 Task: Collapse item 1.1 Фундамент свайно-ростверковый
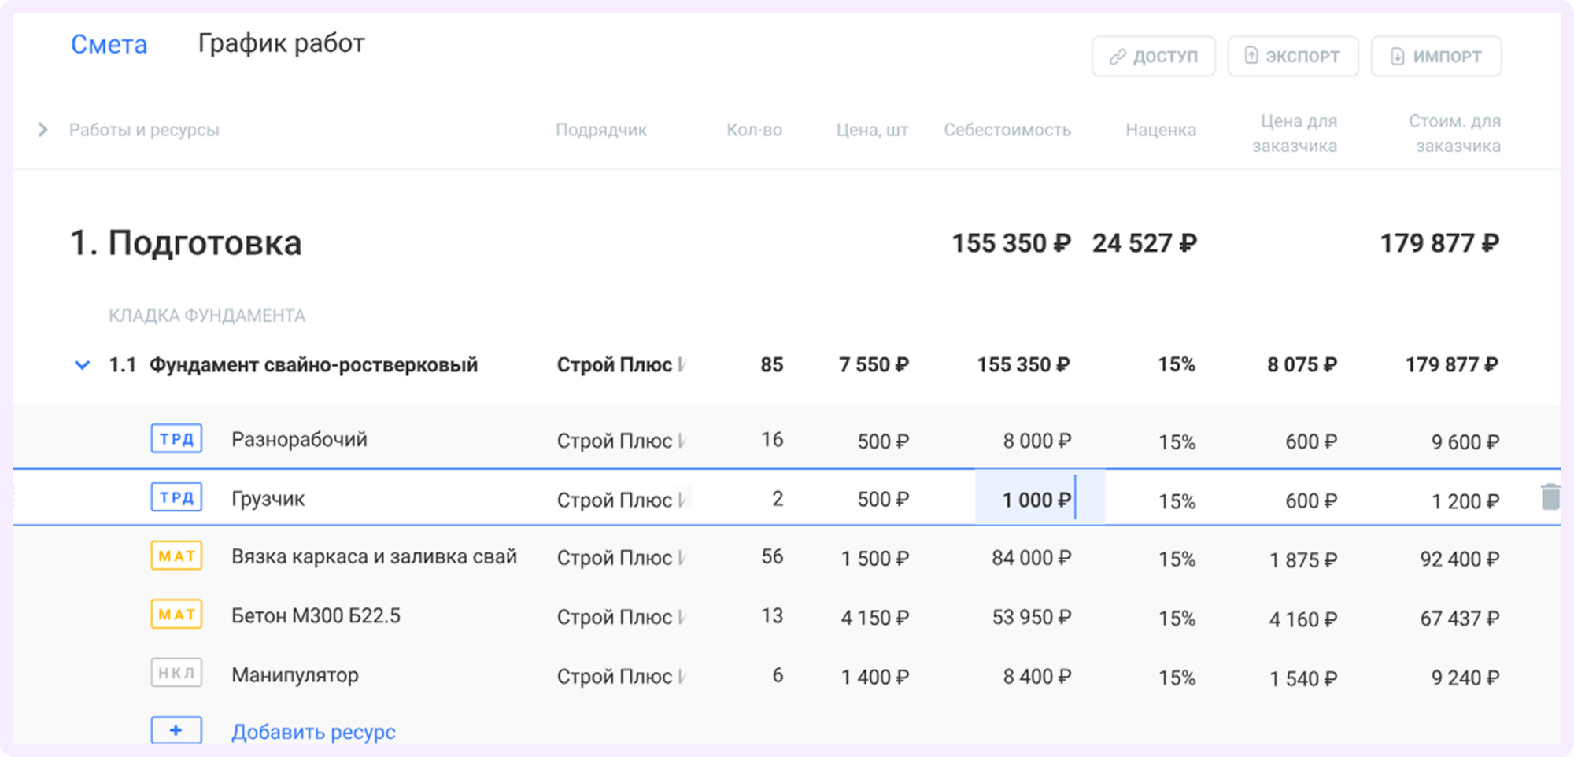pyautogui.click(x=82, y=365)
